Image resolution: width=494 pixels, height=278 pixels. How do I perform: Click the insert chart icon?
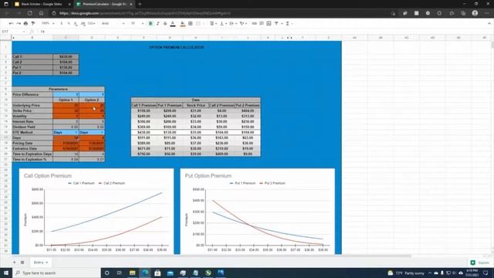269,24
